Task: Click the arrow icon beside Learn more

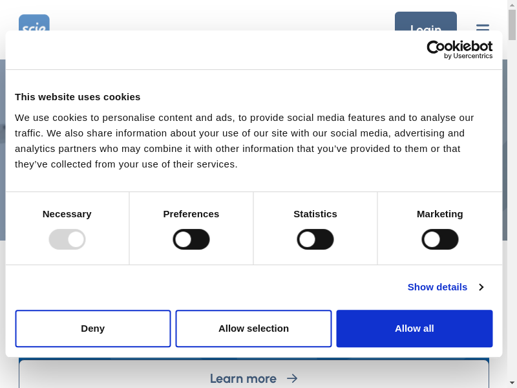Action: pos(292,378)
